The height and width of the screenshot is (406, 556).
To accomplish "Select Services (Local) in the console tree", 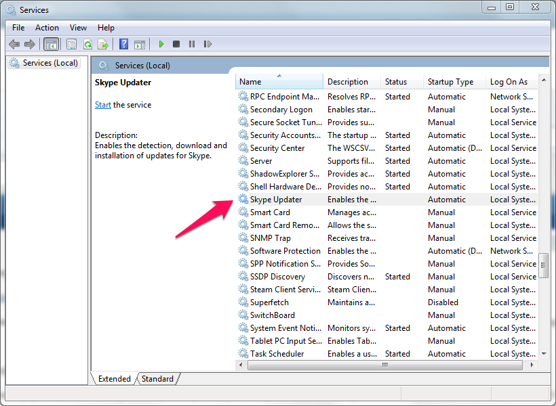I will (x=50, y=63).
